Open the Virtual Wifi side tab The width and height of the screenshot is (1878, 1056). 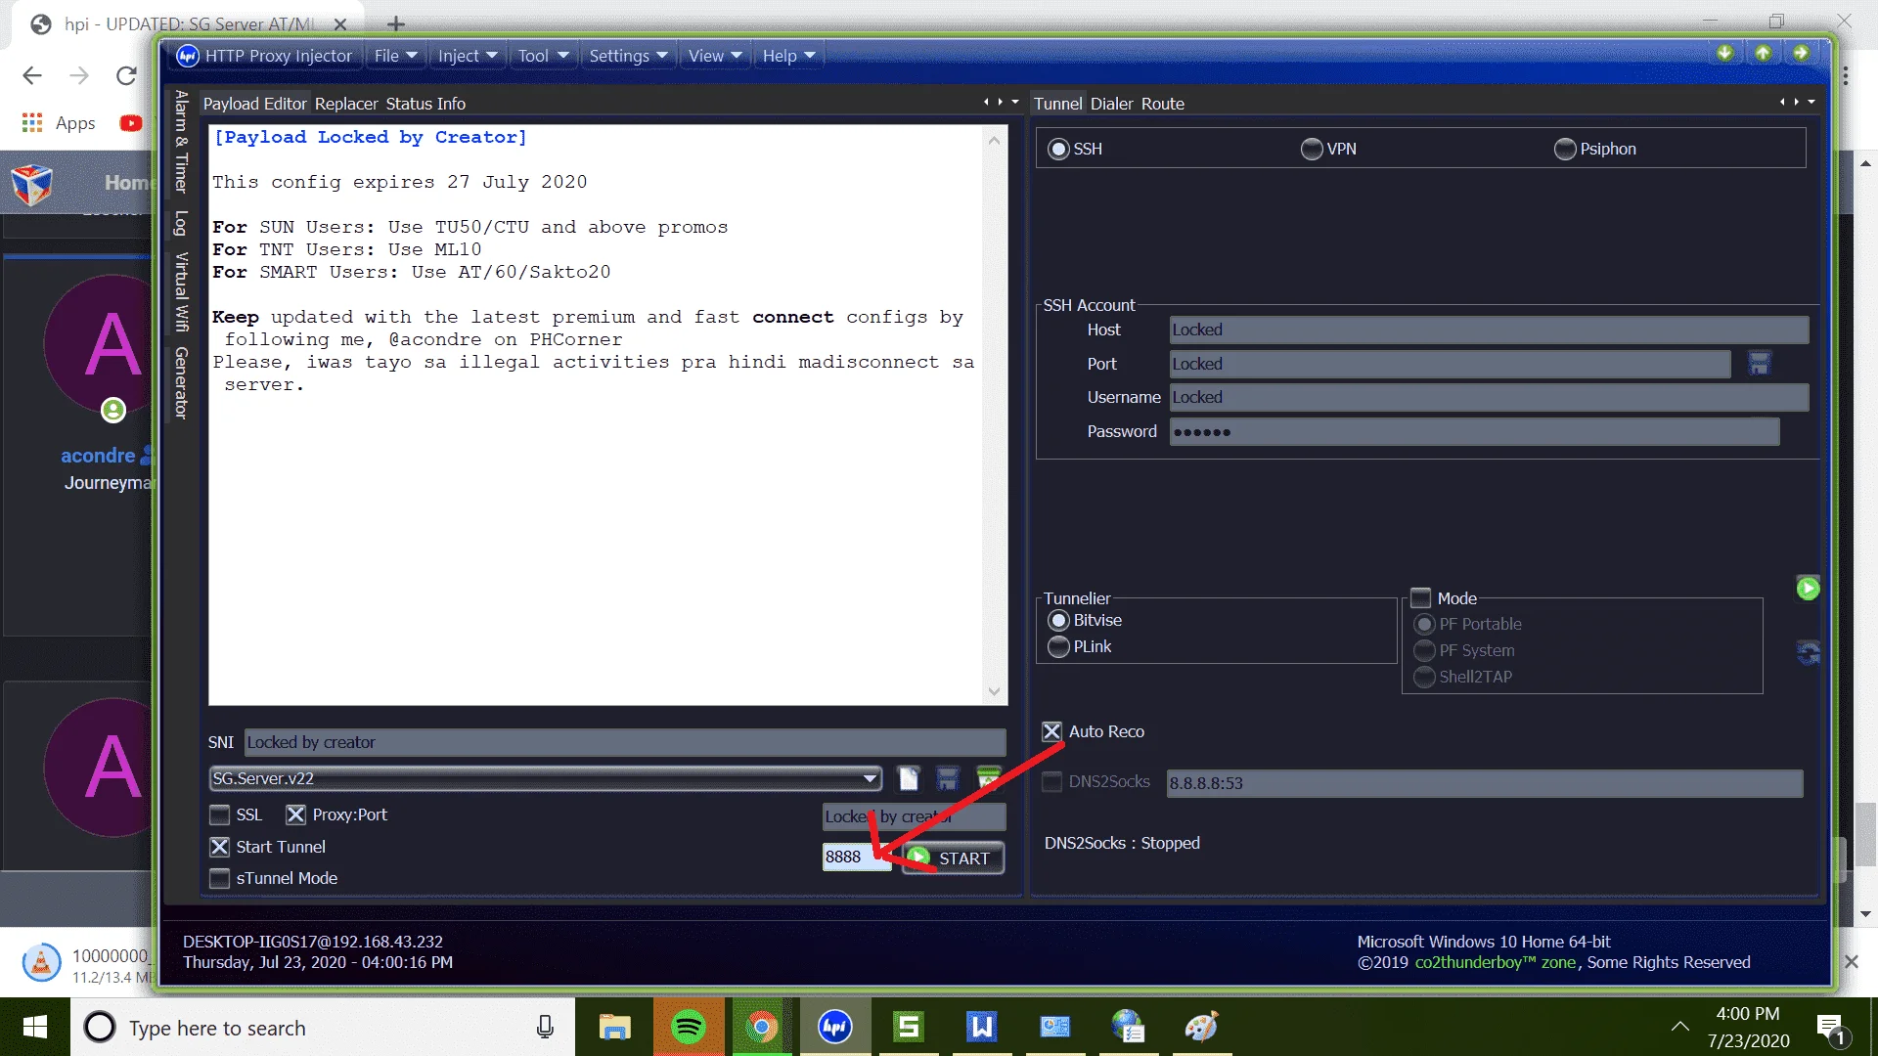(181, 292)
